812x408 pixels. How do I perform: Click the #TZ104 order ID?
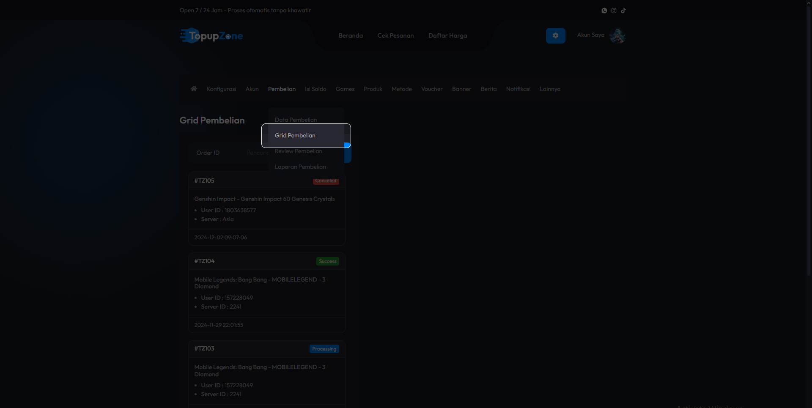pos(204,261)
